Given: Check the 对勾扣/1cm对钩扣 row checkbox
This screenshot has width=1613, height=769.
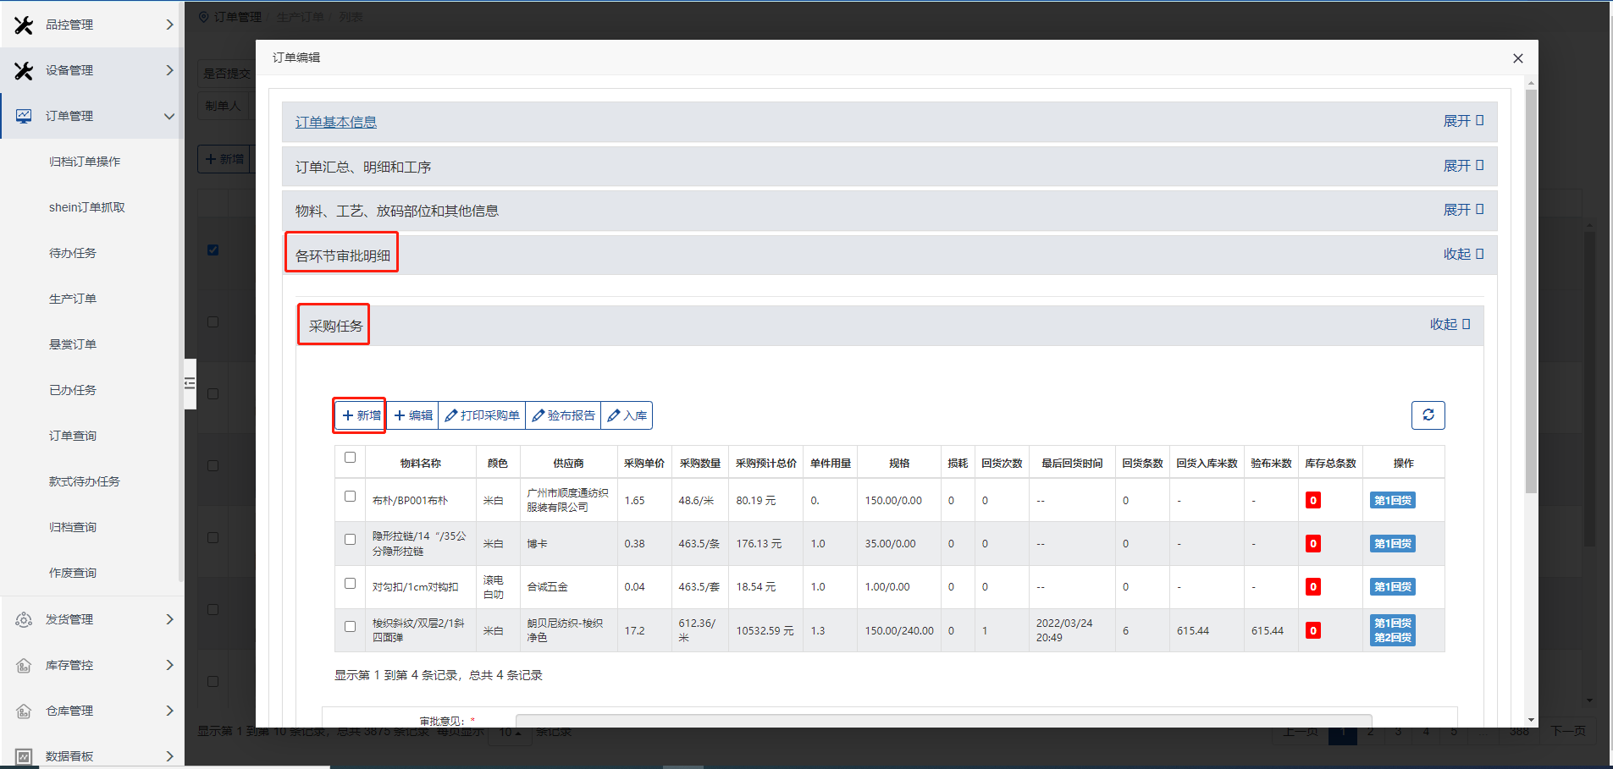Looking at the screenshot, I should tap(350, 584).
